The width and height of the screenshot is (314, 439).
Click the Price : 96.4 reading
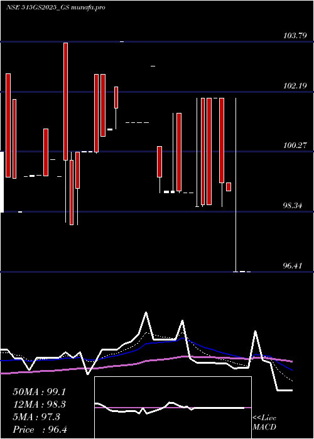(40, 430)
